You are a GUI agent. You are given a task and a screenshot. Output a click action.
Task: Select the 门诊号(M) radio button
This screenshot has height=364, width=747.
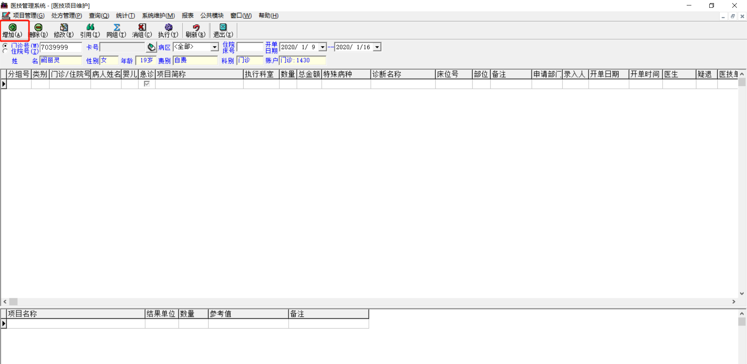(x=5, y=45)
